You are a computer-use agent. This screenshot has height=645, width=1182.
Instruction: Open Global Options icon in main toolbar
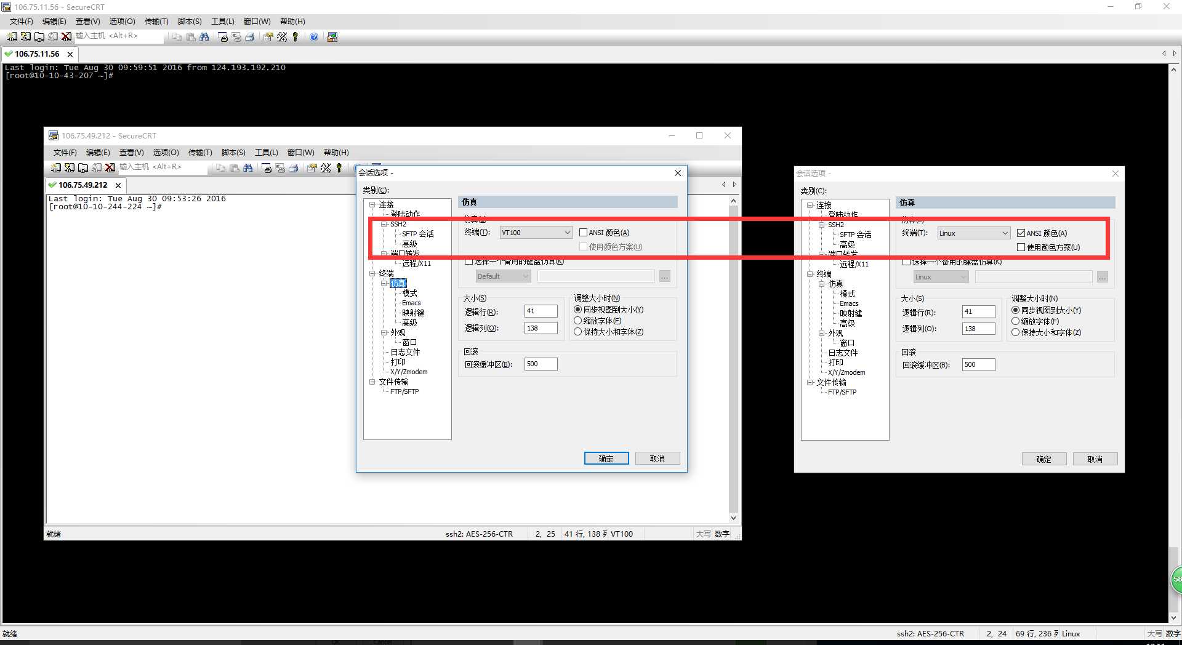click(x=282, y=37)
